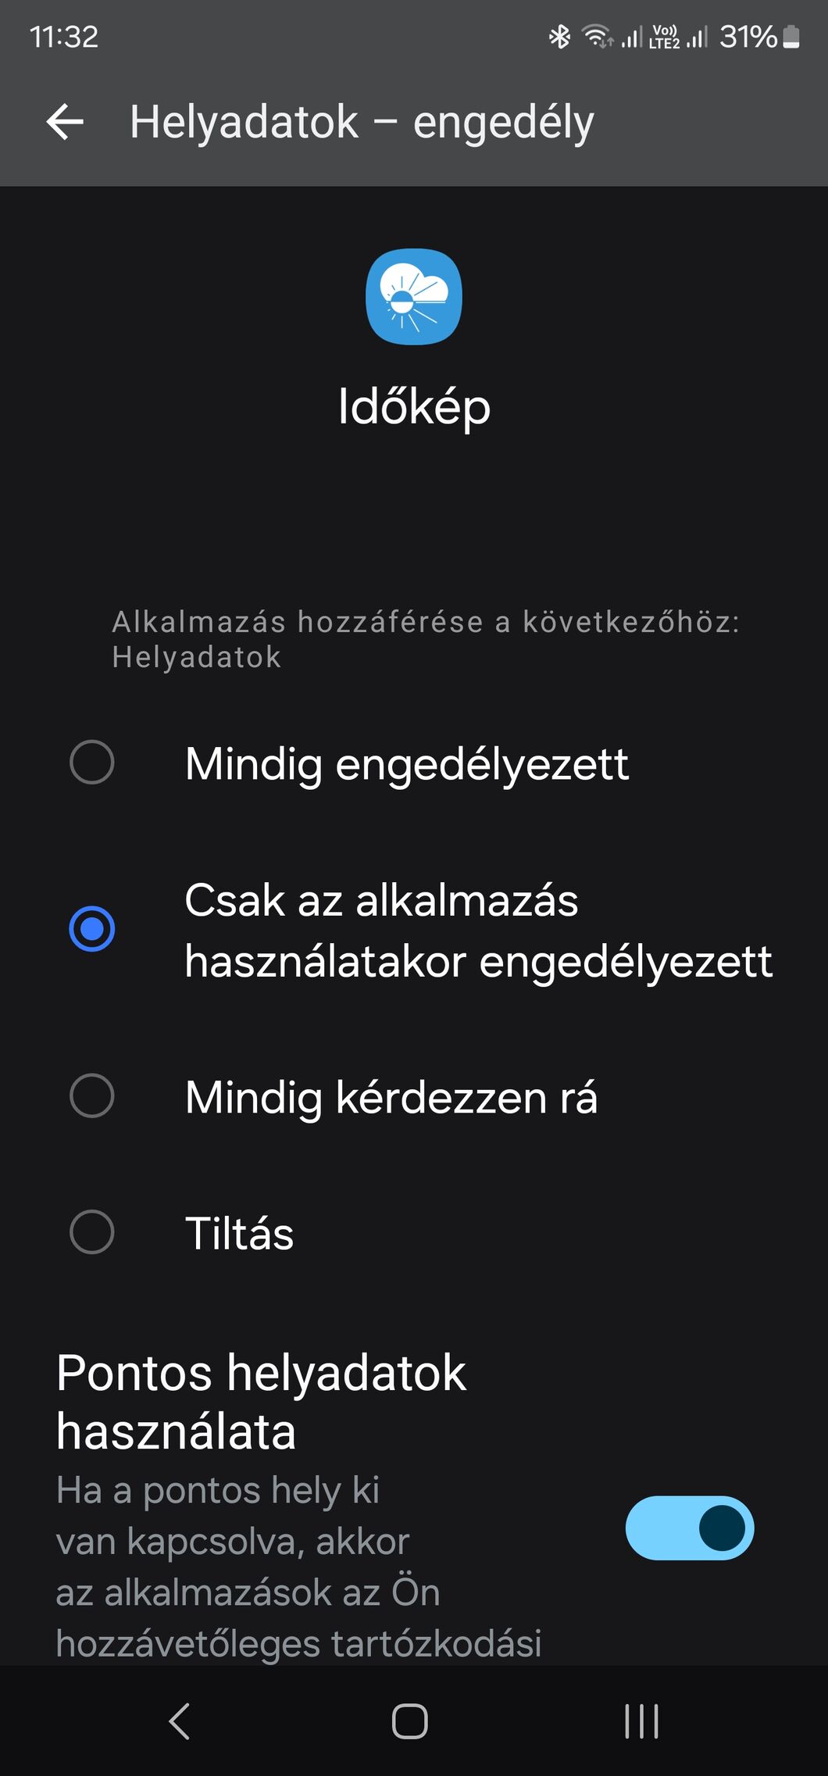Tap the Tiltás option label
Viewport: 828px width, 1776px height.
[239, 1234]
